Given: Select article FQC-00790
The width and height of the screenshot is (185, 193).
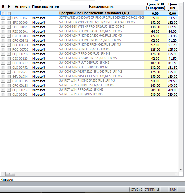Looking at the screenshot, I should click(x=20, y=50).
